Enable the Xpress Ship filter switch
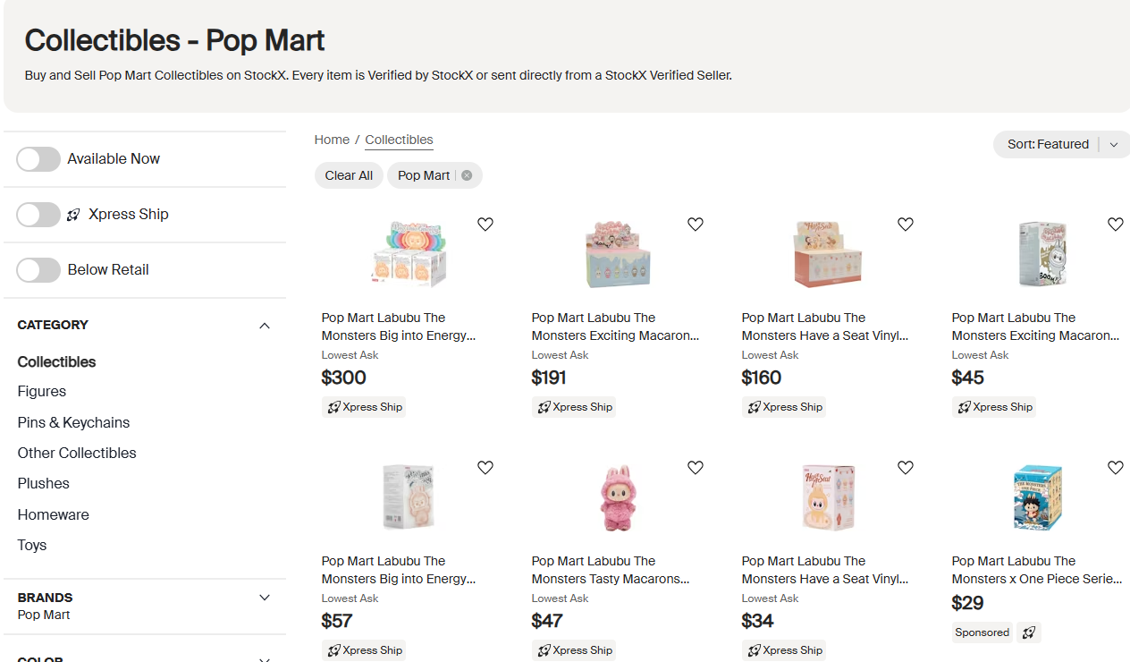This screenshot has width=1130, height=662. pos(38,215)
